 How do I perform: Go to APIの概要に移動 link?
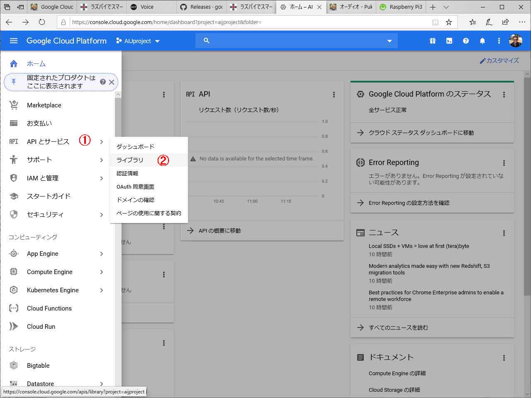(x=219, y=231)
